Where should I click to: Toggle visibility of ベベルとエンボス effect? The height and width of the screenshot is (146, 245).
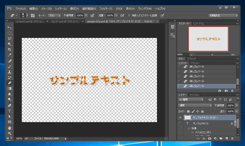192,132
